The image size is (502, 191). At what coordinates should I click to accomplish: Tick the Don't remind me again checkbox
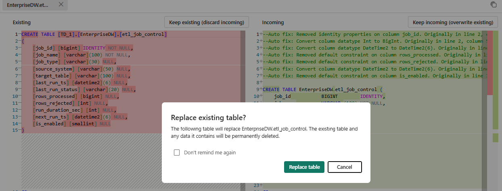tap(176, 153)
